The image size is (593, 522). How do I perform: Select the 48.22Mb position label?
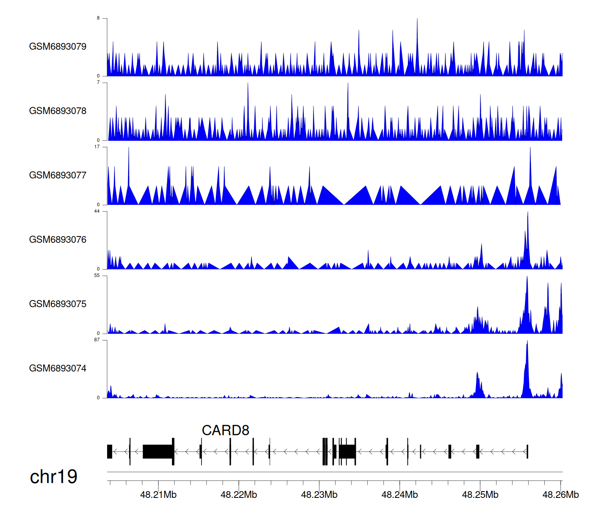point(239,495)
